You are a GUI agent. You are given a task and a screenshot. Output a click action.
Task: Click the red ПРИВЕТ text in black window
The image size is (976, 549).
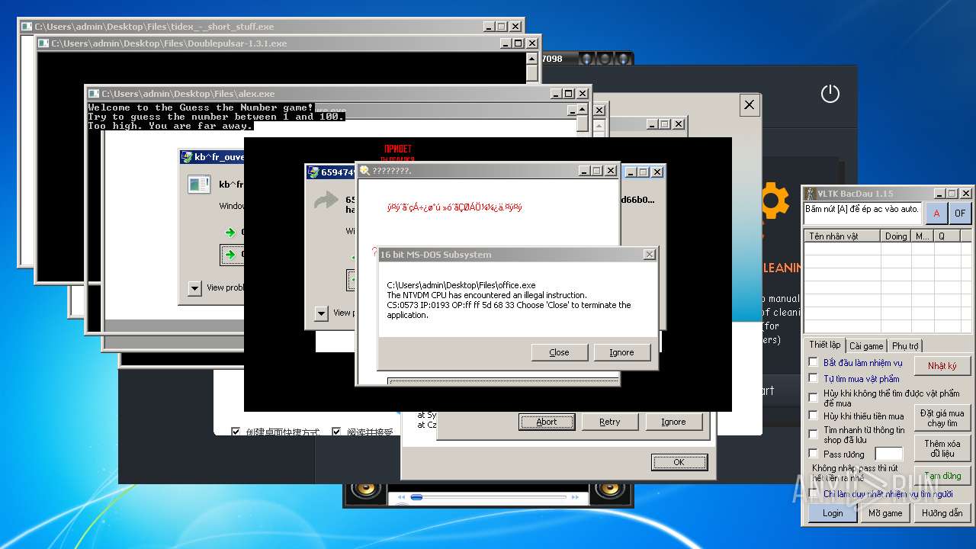(399, 149)
